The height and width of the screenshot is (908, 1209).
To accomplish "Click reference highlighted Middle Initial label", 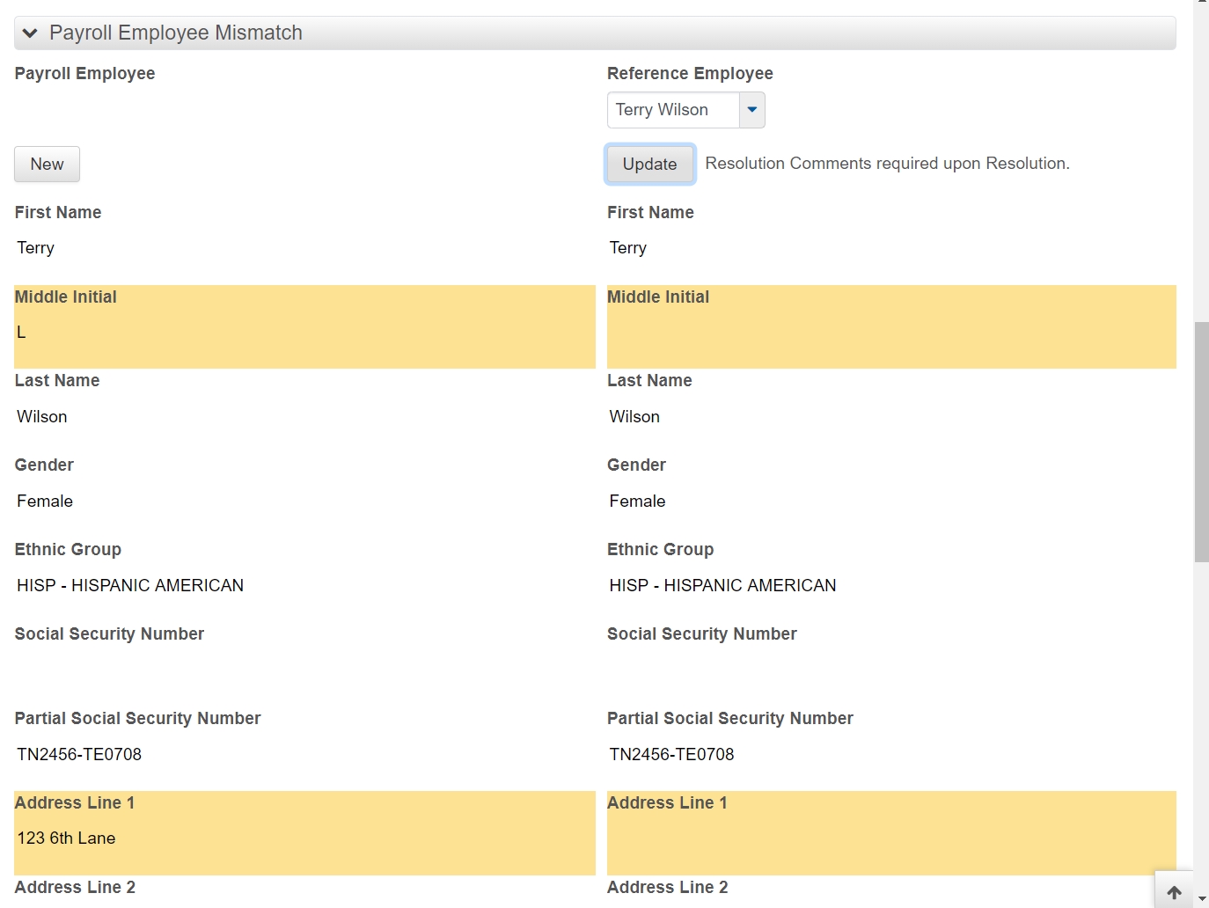I will tap(658, 297).
